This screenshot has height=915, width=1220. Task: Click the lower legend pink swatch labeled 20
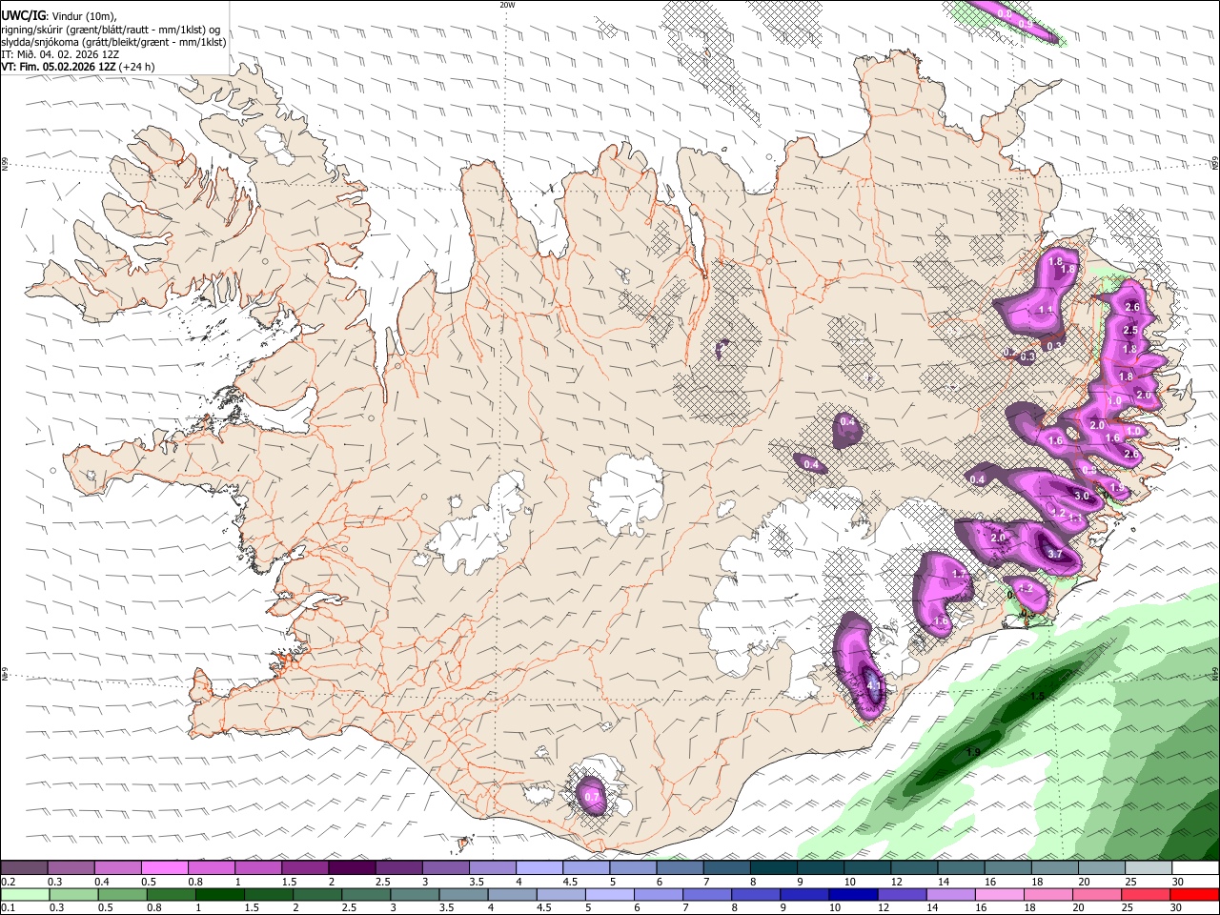(x=1097, y=895)
